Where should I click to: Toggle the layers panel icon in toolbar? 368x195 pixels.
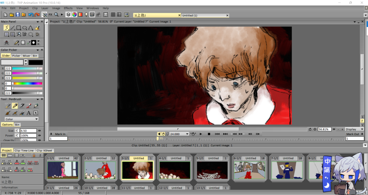coord(68,15)
